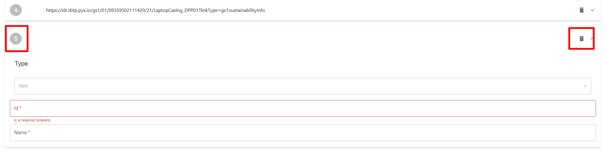Click the LaptopCasing_DPP01 URL text
The image size is (607, 152).
pos(155,10)
